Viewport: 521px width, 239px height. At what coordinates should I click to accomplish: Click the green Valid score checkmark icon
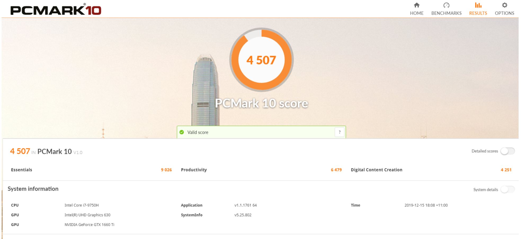(182, 132)
